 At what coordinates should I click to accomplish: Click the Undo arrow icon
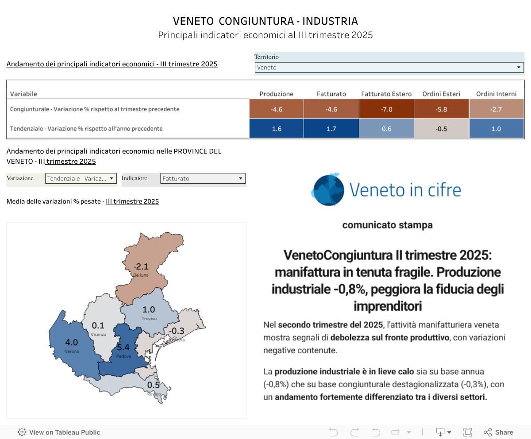pos(333,432)
